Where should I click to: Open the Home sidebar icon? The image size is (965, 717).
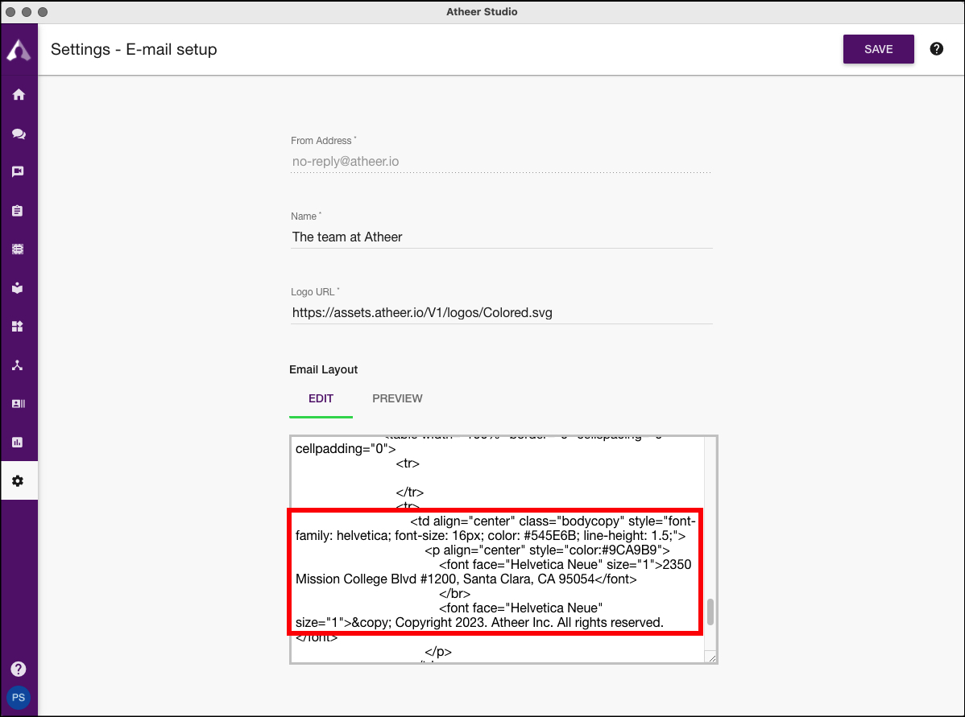(x=19, y=95)
